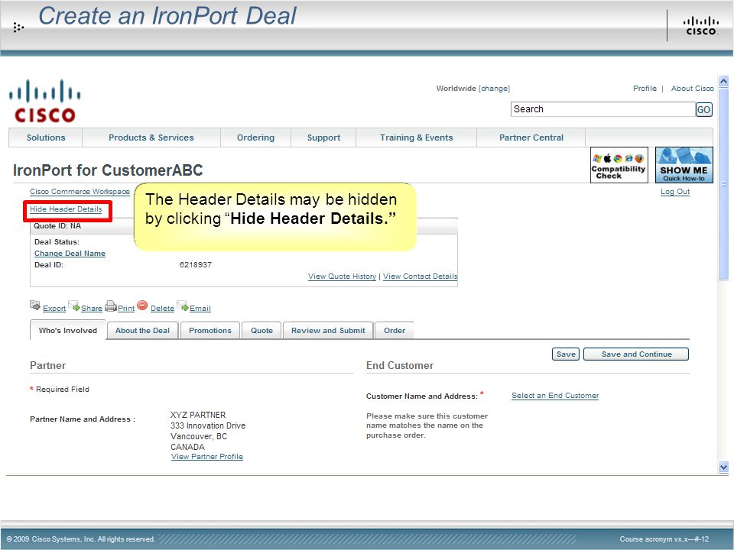
Task: Open the View Partner Profile link
Action: 207,457
